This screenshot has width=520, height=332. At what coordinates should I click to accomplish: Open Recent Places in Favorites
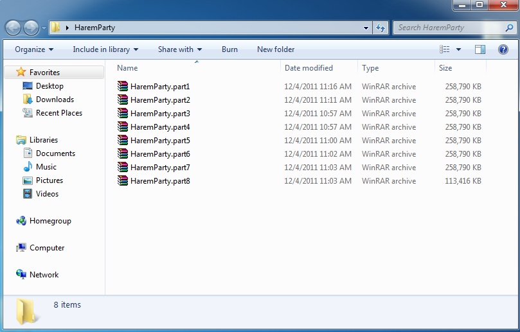pyautogui.click(x=59, y=113)
